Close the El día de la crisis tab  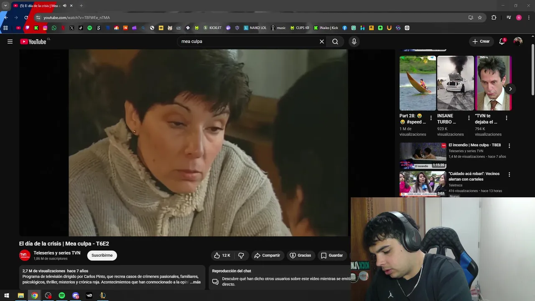(71, 6)
